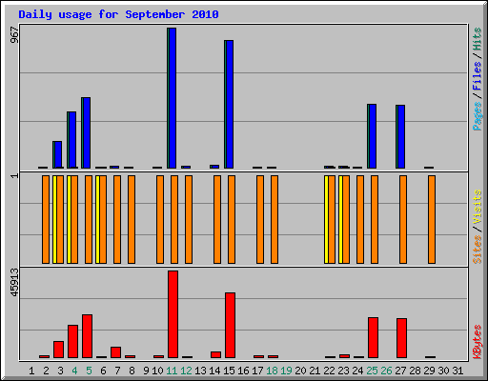Image resolution: width=488 pixels, height=381 pixels.
Task: Choose the orange Sites bar for day 2
Action: (x=46, y=219)
